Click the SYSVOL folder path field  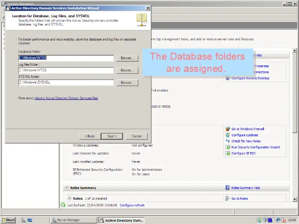(66, 83)
